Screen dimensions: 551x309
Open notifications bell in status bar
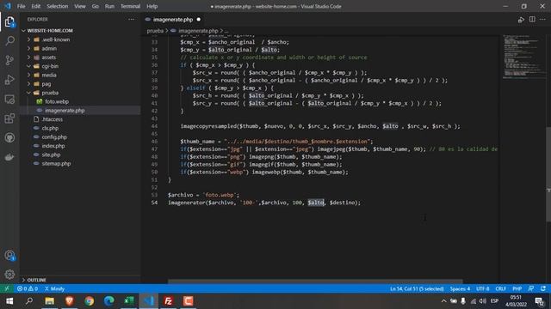tap(543, 288)
